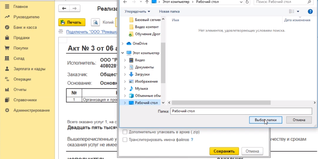Open the Администрирование gear section
This screenshot has height=159, width=318.
point(31,110)
